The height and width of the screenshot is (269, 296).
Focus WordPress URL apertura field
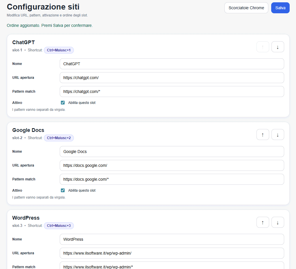[172, 253]
